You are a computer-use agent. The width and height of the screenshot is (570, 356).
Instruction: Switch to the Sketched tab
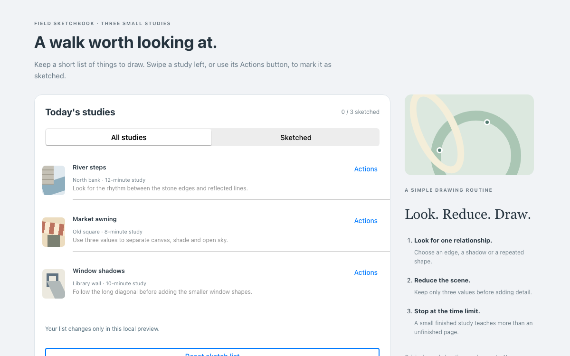pyautogui.click(x=296, y=138)
